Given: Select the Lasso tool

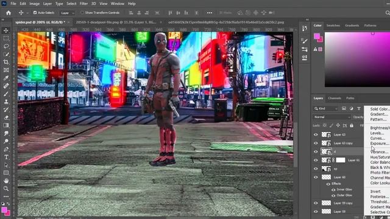Looking at the screenshot, I should (x=6, y=46).
